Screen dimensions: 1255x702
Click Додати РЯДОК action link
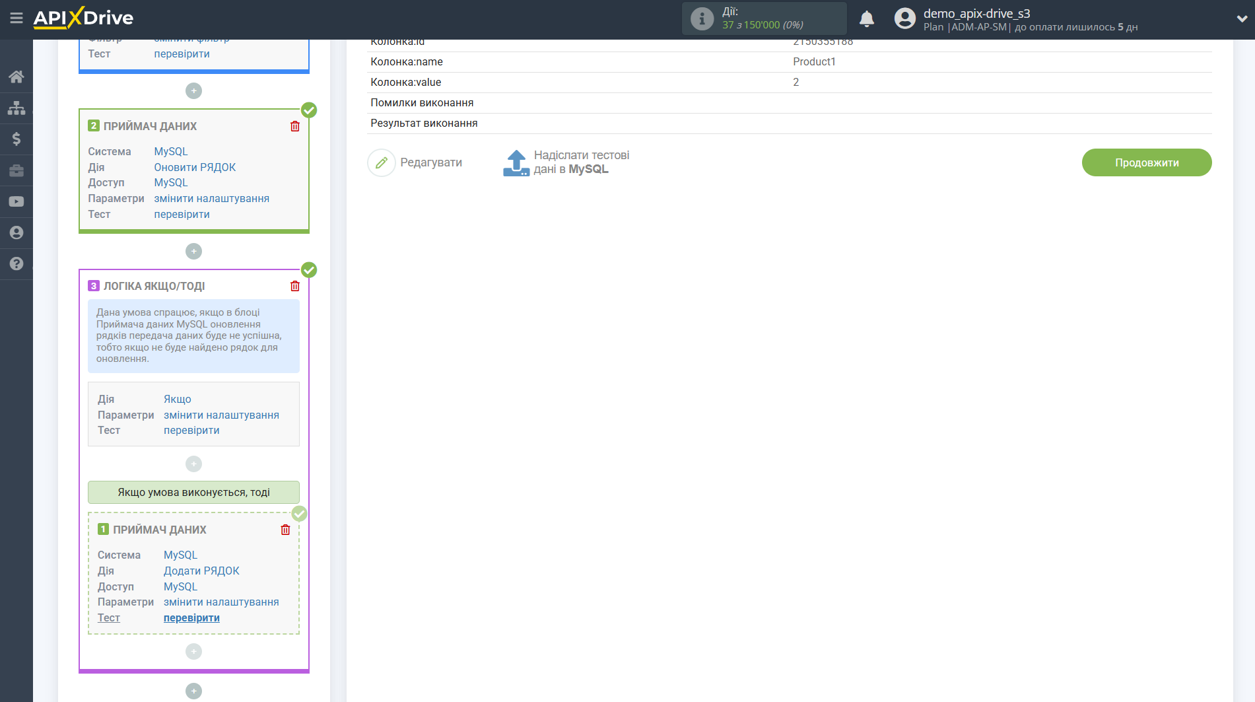(x=201, y=571)
